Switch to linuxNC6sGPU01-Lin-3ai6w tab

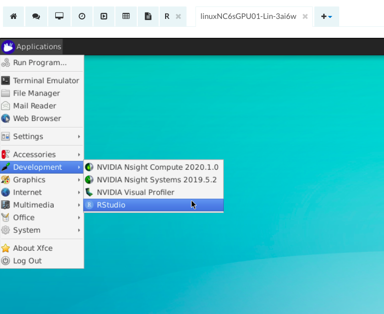coord(248,16)
